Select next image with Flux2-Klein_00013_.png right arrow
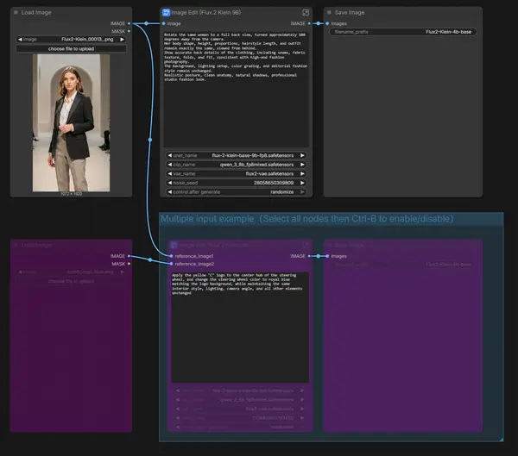This screenshot has width=518, height=456. (x=123, y=40)
